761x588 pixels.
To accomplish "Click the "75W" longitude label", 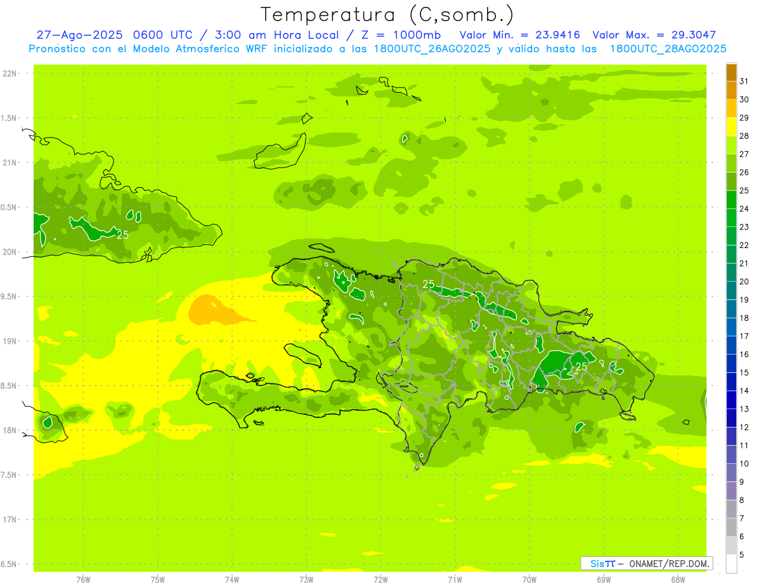I will (158, 579).
